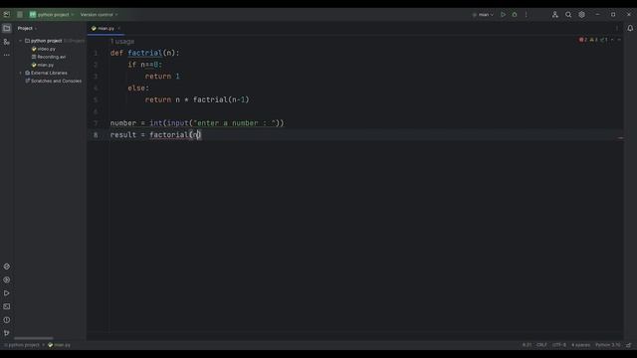Open editor tab options menu
Viewport: 637px width, 358px height.
pos(617,29)
